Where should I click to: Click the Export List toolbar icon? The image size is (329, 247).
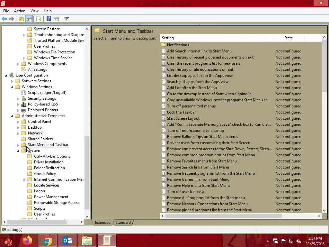(39, 19)
